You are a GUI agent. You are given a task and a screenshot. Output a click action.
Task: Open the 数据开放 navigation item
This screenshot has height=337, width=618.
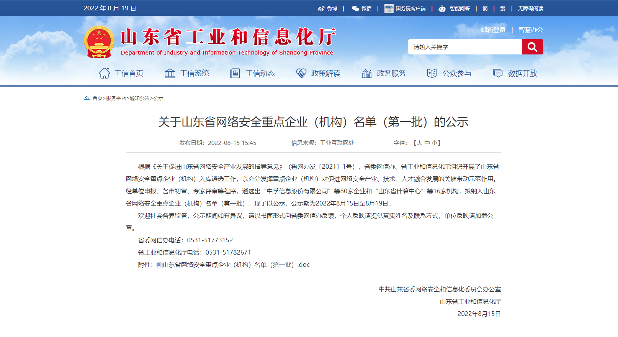(x=522, y=73)
